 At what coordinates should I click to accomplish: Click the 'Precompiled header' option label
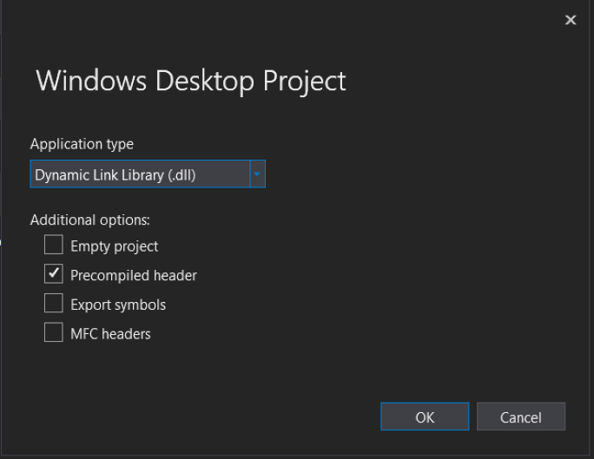click(x=134, y=275)
